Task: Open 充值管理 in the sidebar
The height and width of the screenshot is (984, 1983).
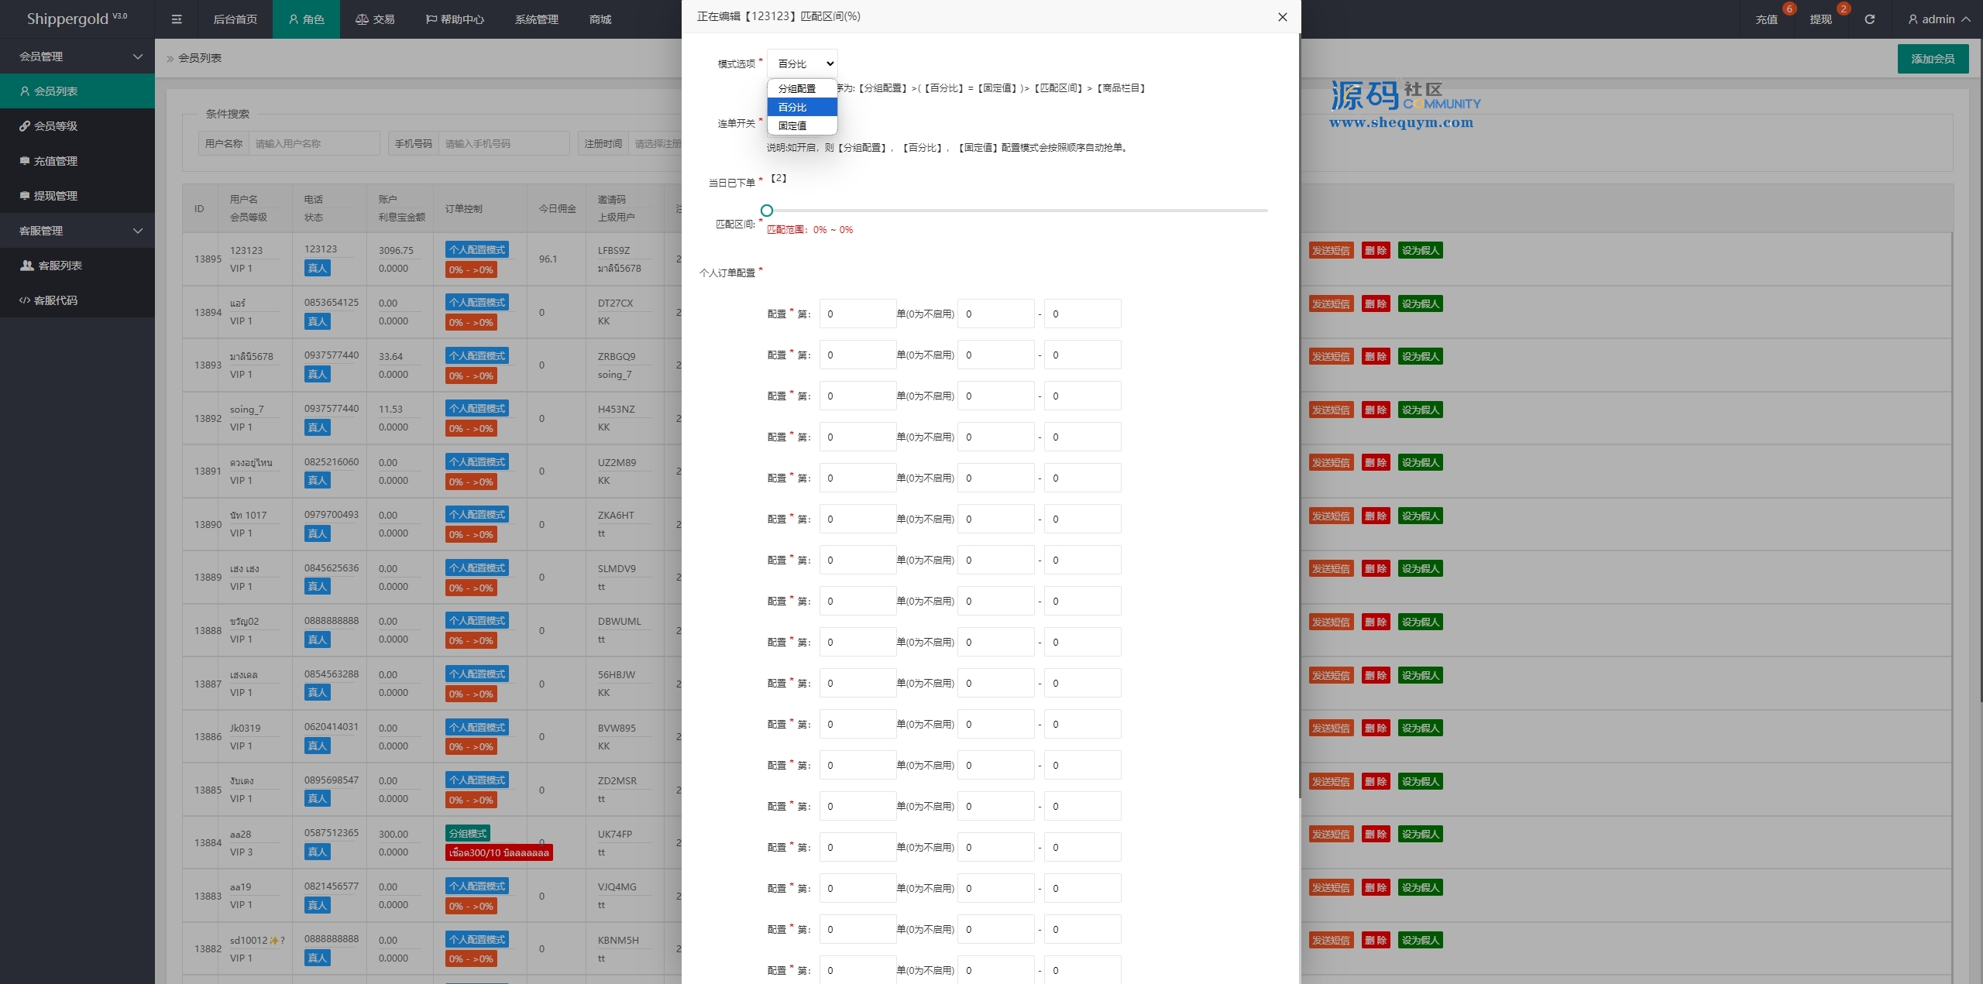Action: tap(77, 161)
